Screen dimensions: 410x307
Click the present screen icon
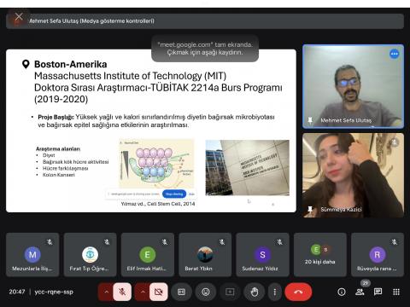pyautogui.click(x=230, y=292)
